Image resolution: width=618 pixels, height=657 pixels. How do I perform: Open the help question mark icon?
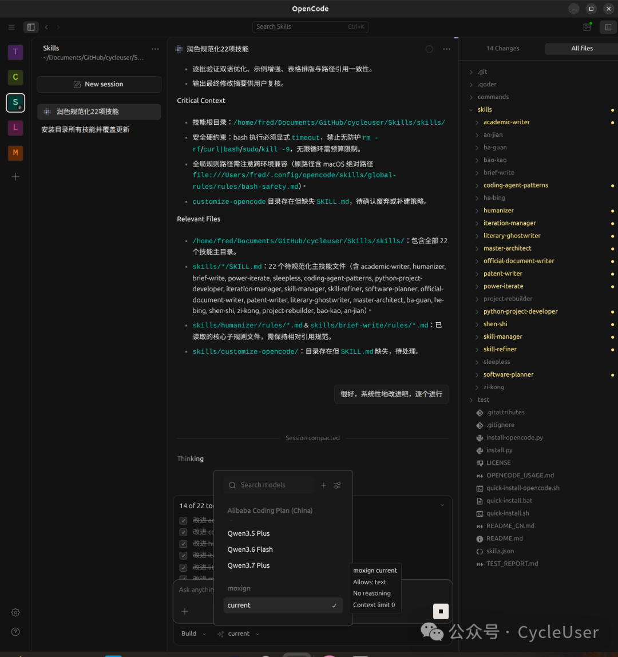(x=15, y=632)
